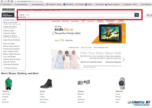The height and width of the screenshot is (108, 152).
Task: Open Toys, Kids & Baby in the menu
Action: tap(10, 57)
